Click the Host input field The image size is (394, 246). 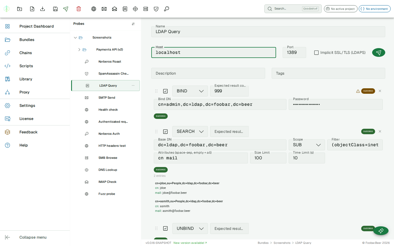[213, 52]
